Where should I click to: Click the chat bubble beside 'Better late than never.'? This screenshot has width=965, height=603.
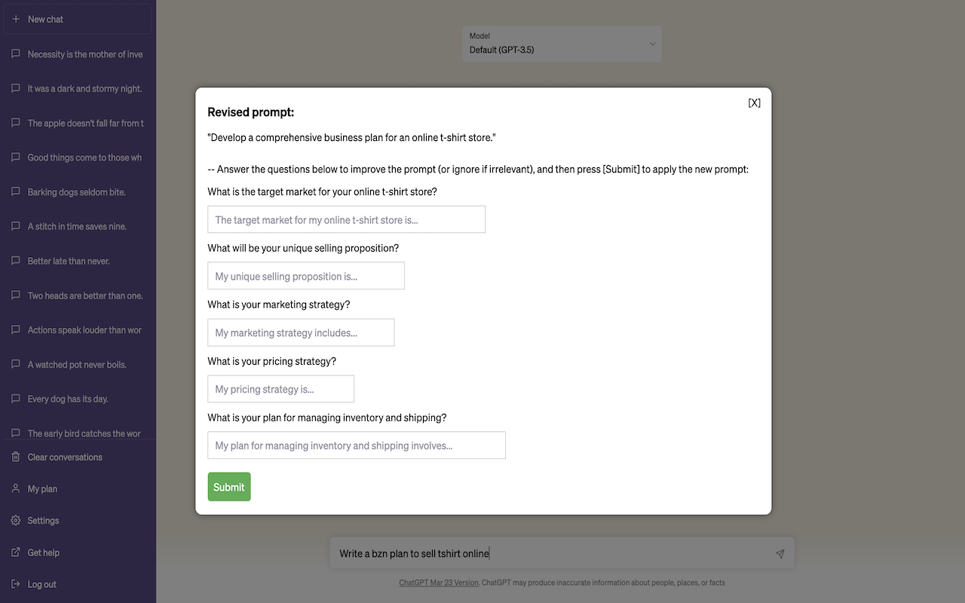(15, 260)
